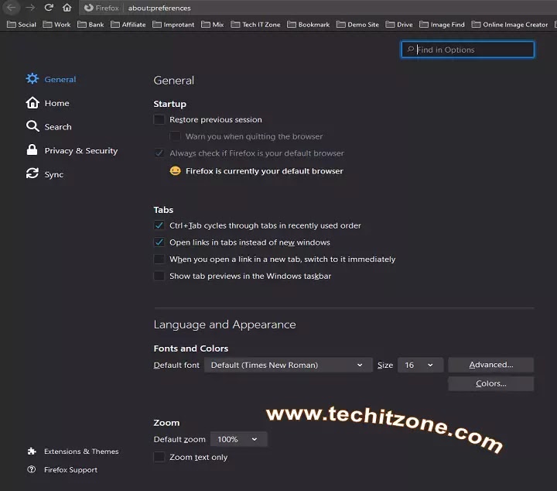The width and height of the screenshot is (557, 491).
Task: Click the browser back arrow
Action: pyautogui.click(x=11, y=8)
